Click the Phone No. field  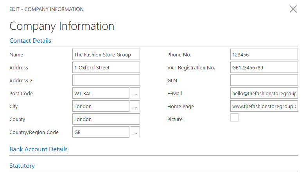(264, 54)
